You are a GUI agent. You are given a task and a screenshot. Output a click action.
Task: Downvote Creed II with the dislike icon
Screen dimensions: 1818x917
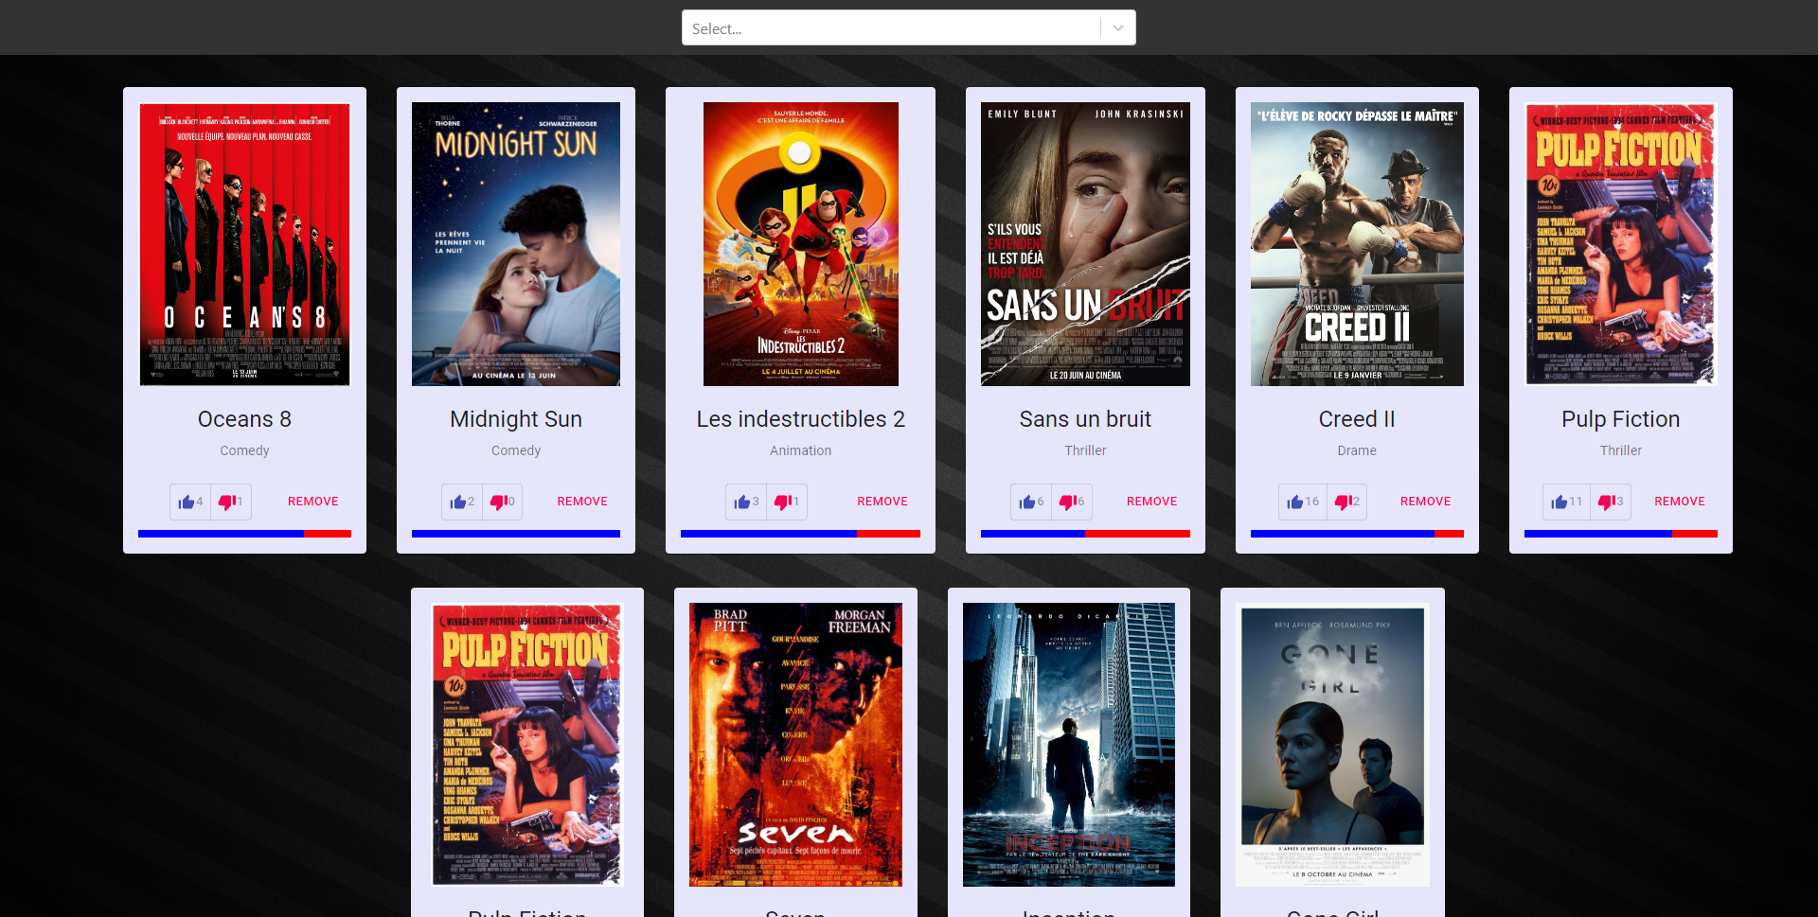pos(1344,502)
